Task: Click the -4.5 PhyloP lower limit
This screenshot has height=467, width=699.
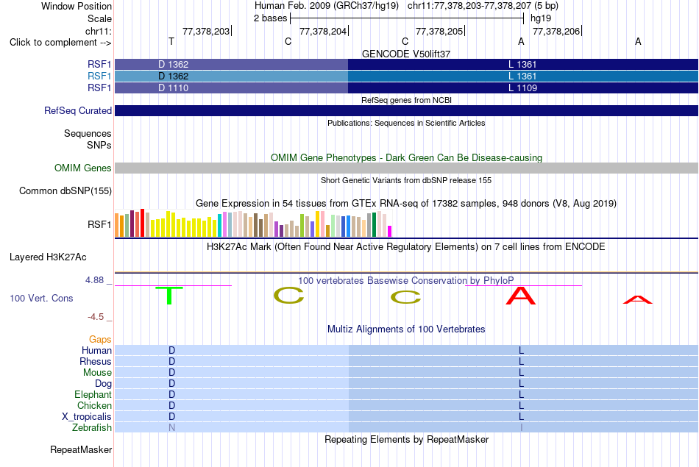Action: [x=96, y=317]
